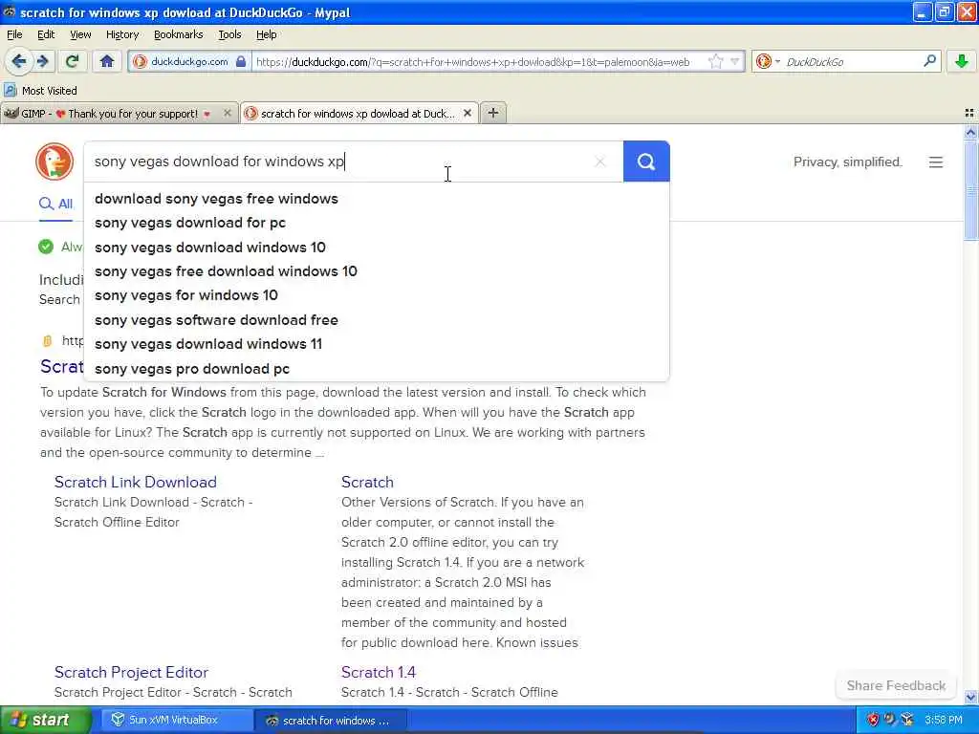
Task: Reload the page with the refresh icon
Action: 73,61
